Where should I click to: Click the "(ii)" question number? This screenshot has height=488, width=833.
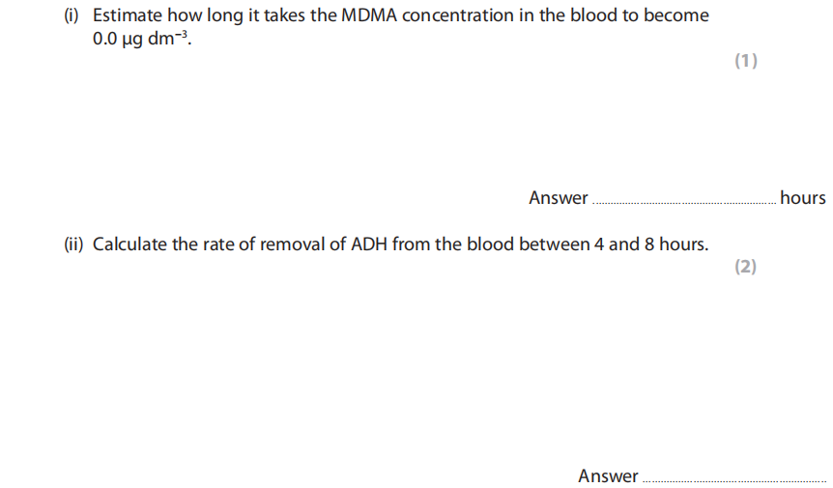pos(73,244)
